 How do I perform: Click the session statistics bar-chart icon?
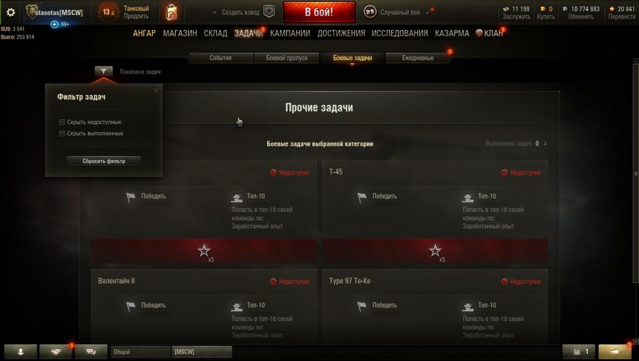click(579, 351)
